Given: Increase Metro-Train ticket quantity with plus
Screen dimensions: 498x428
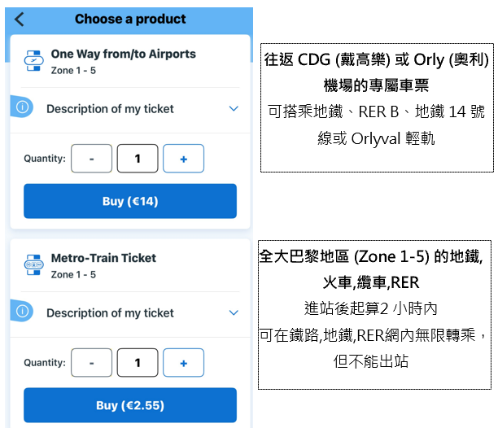Looking at the screenshot, I should point(183,363).
